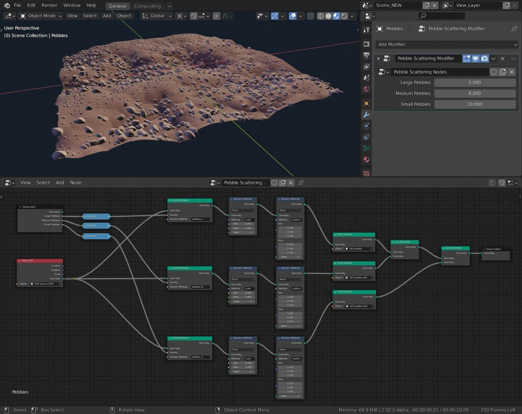
Task: Pin the node tree in node editor header
Action: (301, 183)
